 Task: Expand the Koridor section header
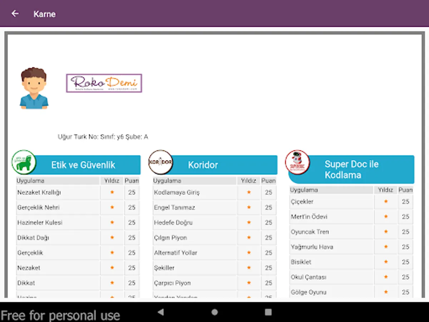point(214,165)
